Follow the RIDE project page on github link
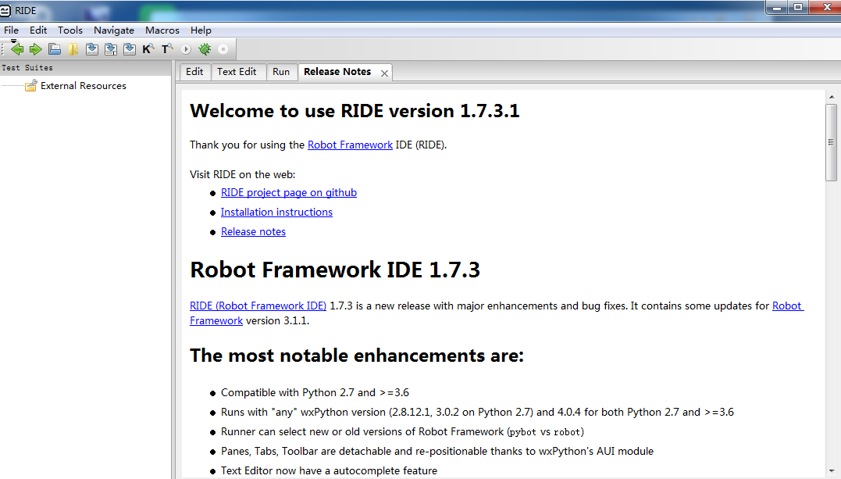The width and height of the screenshot is (841, 479). point(288,192)
